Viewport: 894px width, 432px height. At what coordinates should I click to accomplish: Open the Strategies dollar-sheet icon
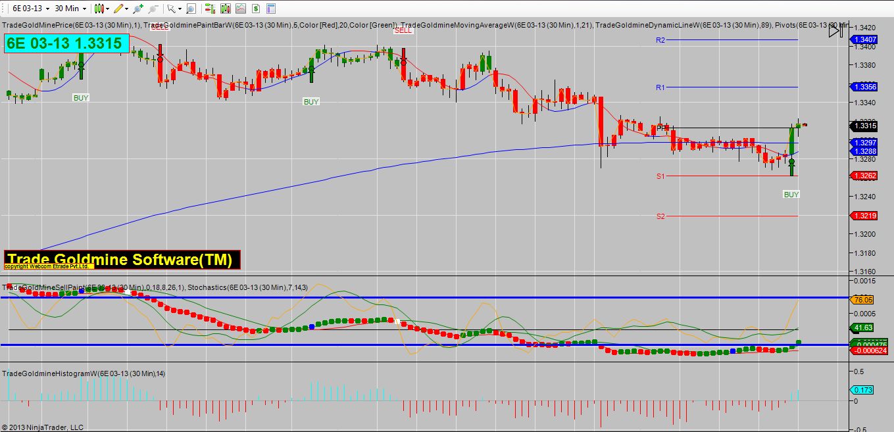255,9
